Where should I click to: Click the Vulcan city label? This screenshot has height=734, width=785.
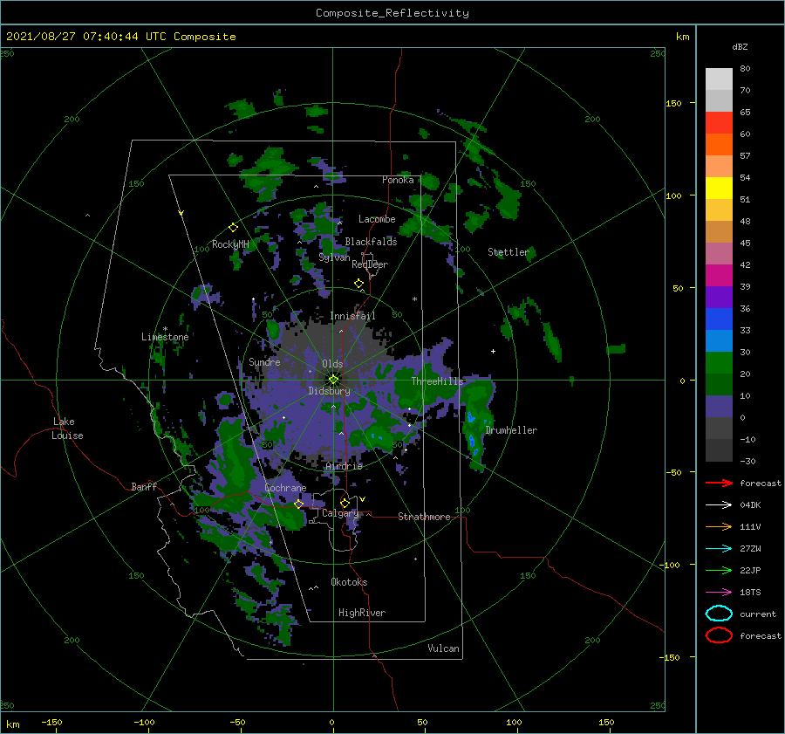tap(444, 648)
